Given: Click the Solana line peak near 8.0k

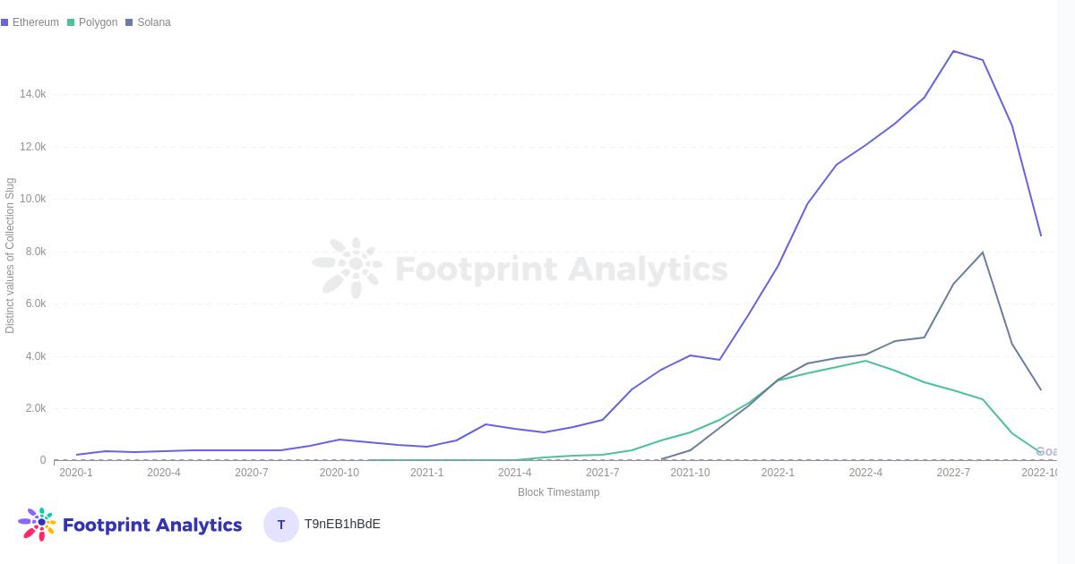Looking at the screenshot, I should pos(983,252).
